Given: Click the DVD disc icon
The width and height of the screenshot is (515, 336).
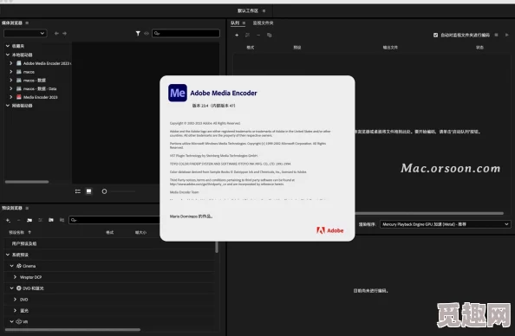Looking at the screenshot, I should tap(19, 288).
